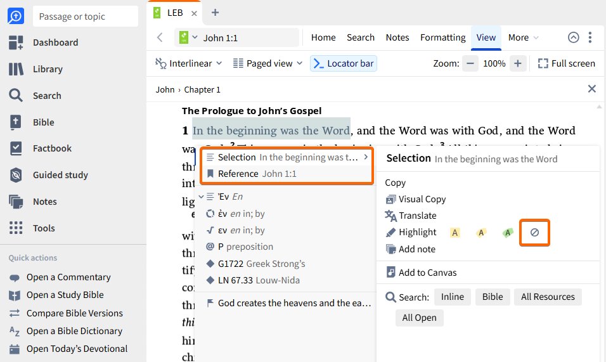This screenshot has width=606, height=362.
Task: Click Translate option
Action: (x=411, y=216)
